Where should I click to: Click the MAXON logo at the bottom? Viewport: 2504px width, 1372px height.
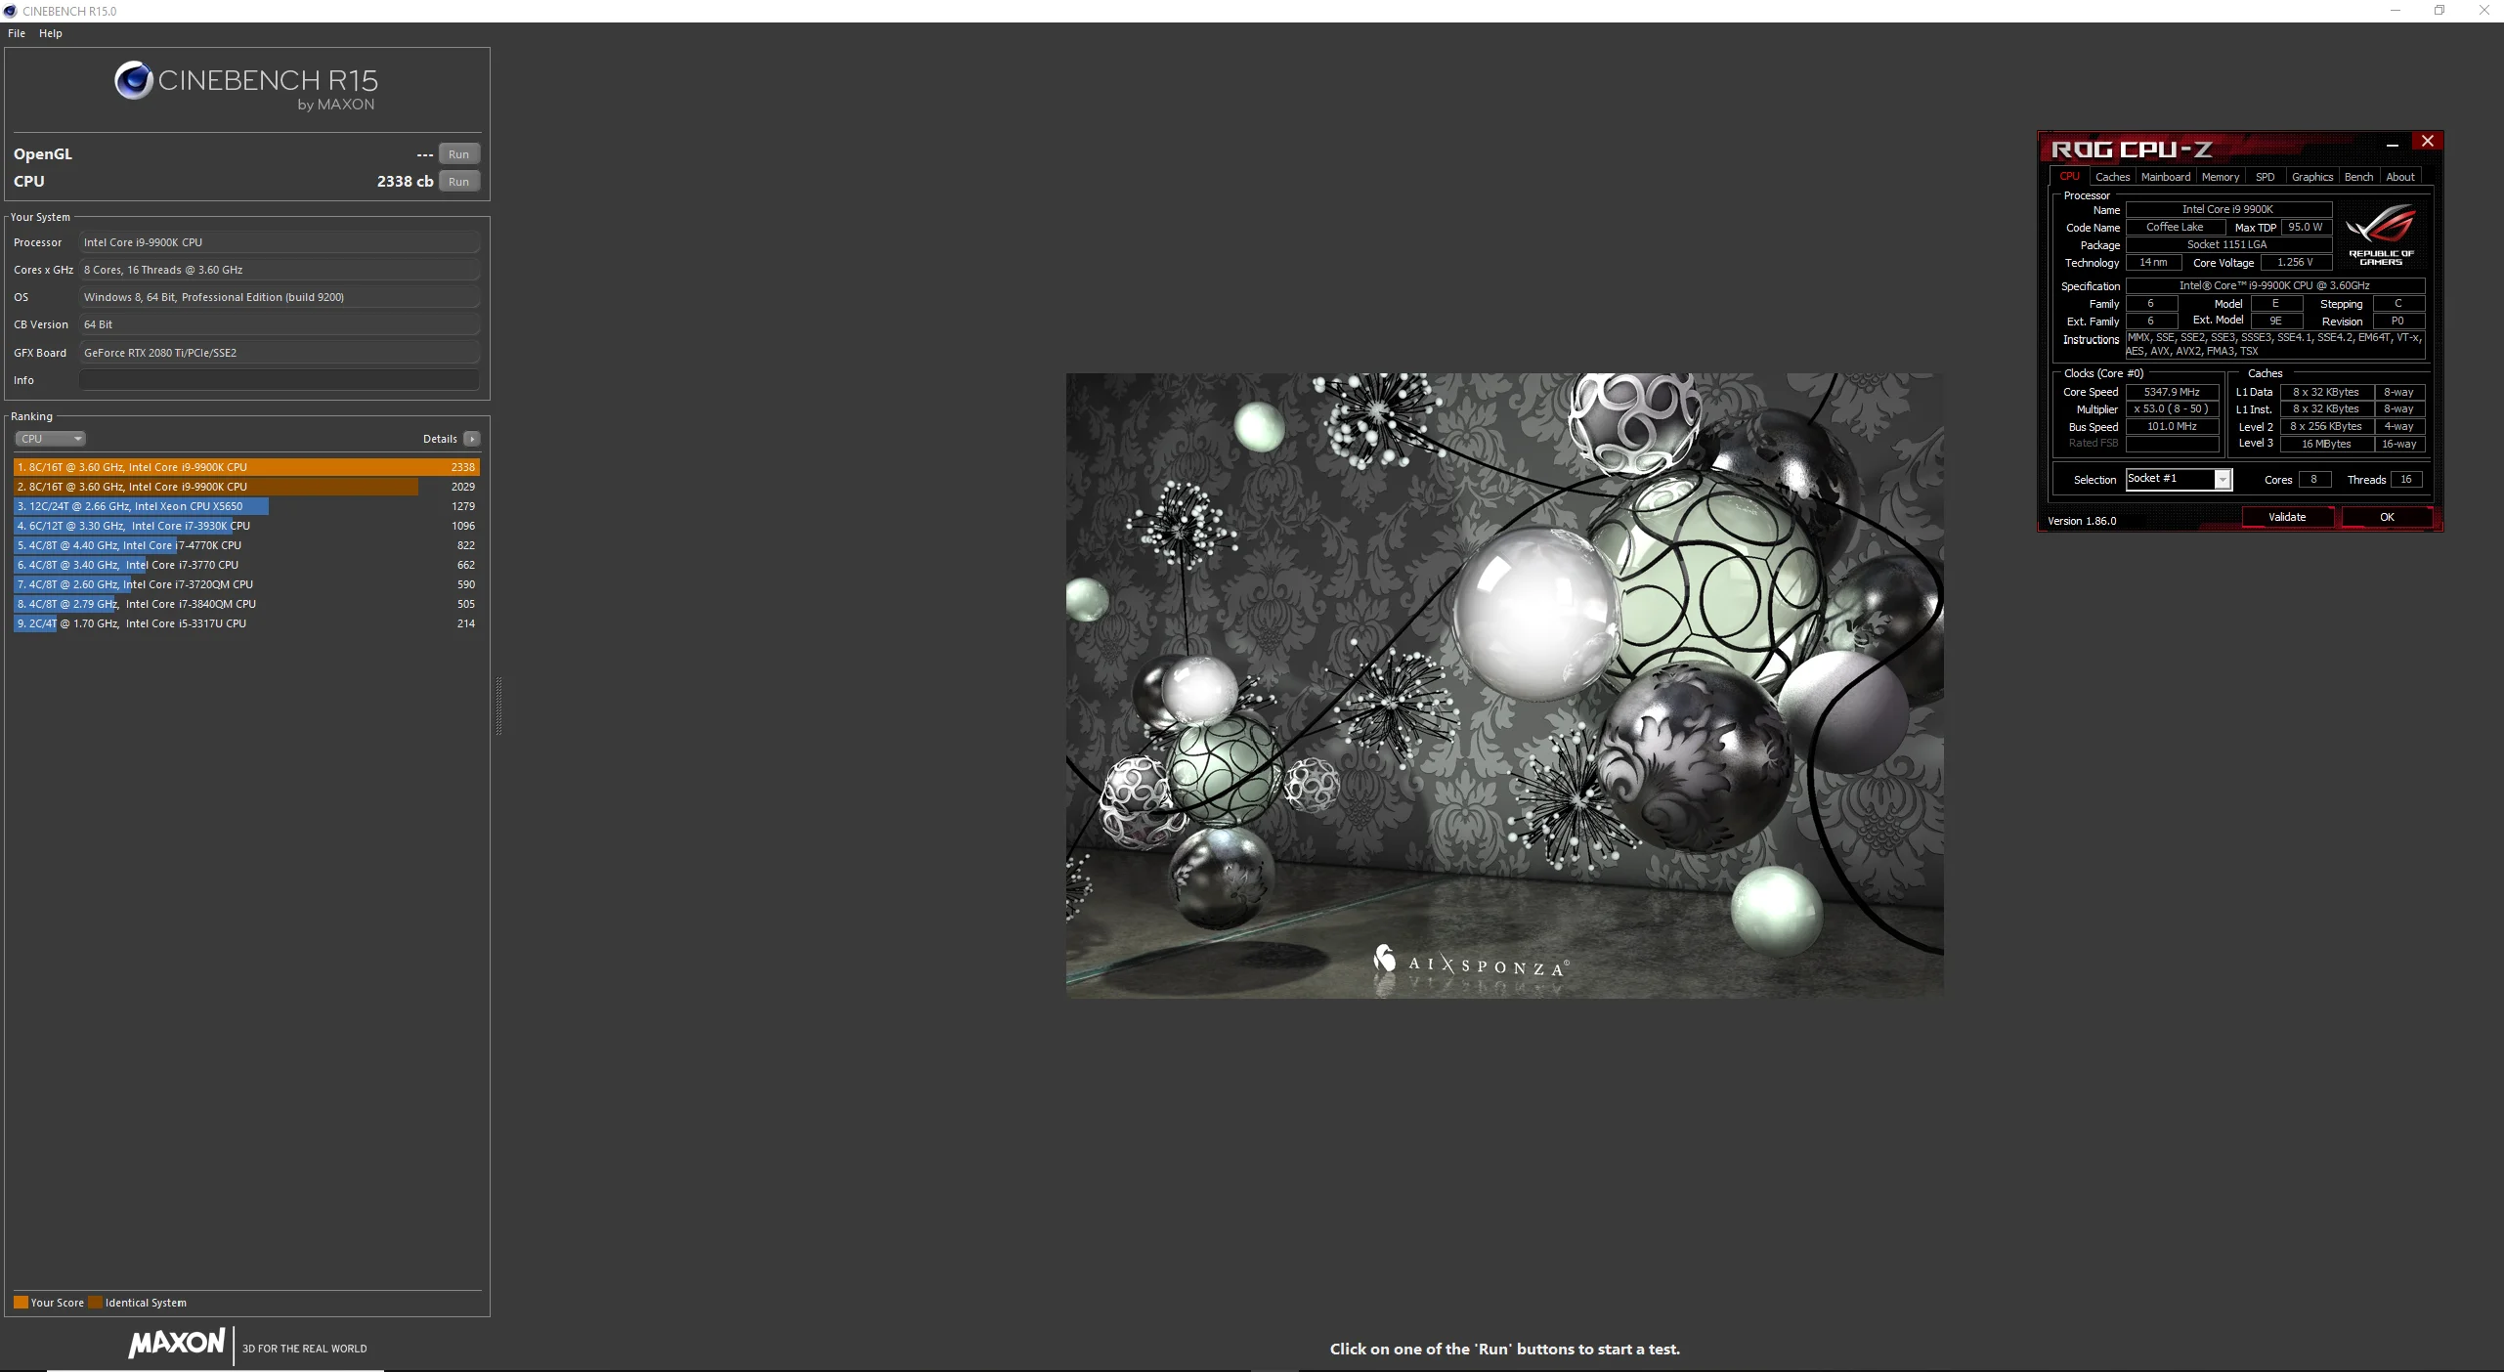177,1343
